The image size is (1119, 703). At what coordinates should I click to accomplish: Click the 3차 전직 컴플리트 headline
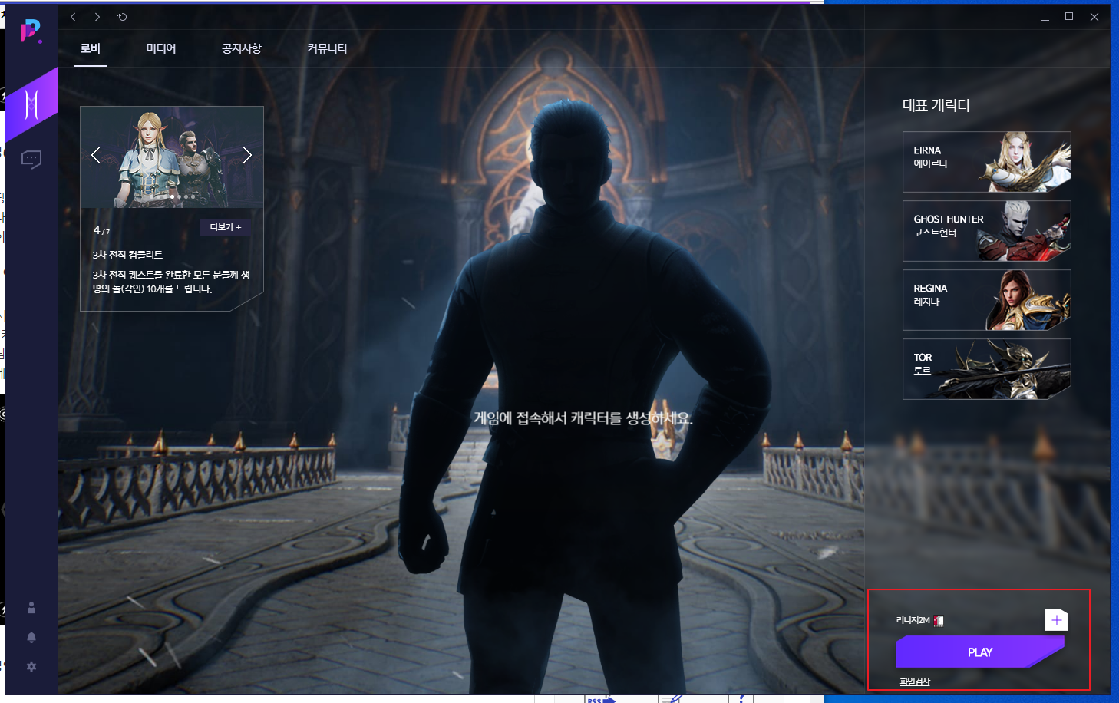[x=127, y=255]
